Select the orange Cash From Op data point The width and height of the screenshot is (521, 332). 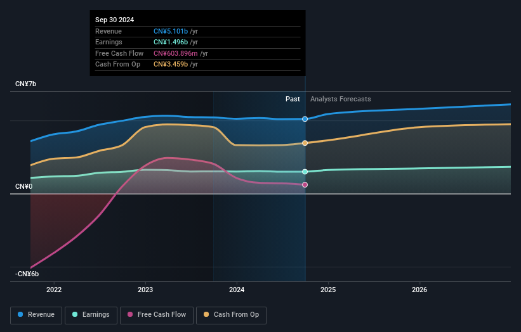(x=305, y=143)
